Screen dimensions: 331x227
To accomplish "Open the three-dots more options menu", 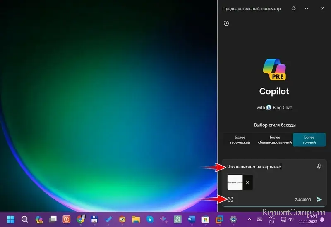I will [307, 8].
